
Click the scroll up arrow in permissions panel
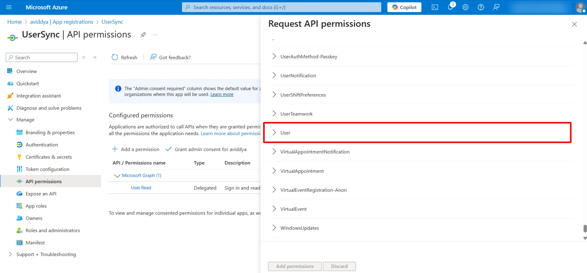tap(585, 43)
